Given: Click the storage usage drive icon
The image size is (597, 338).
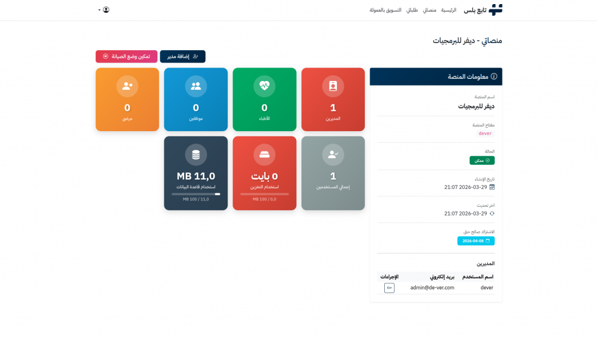Looking at the screenshot, I should 264,154.
